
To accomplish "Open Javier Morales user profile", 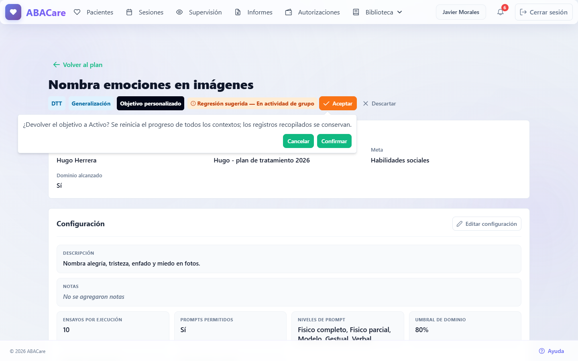I will pyautogui.click(x=461, y=12).
